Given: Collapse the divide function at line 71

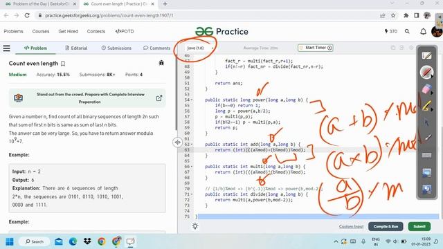Looking at the screenshot, I should tap(192, 194).
